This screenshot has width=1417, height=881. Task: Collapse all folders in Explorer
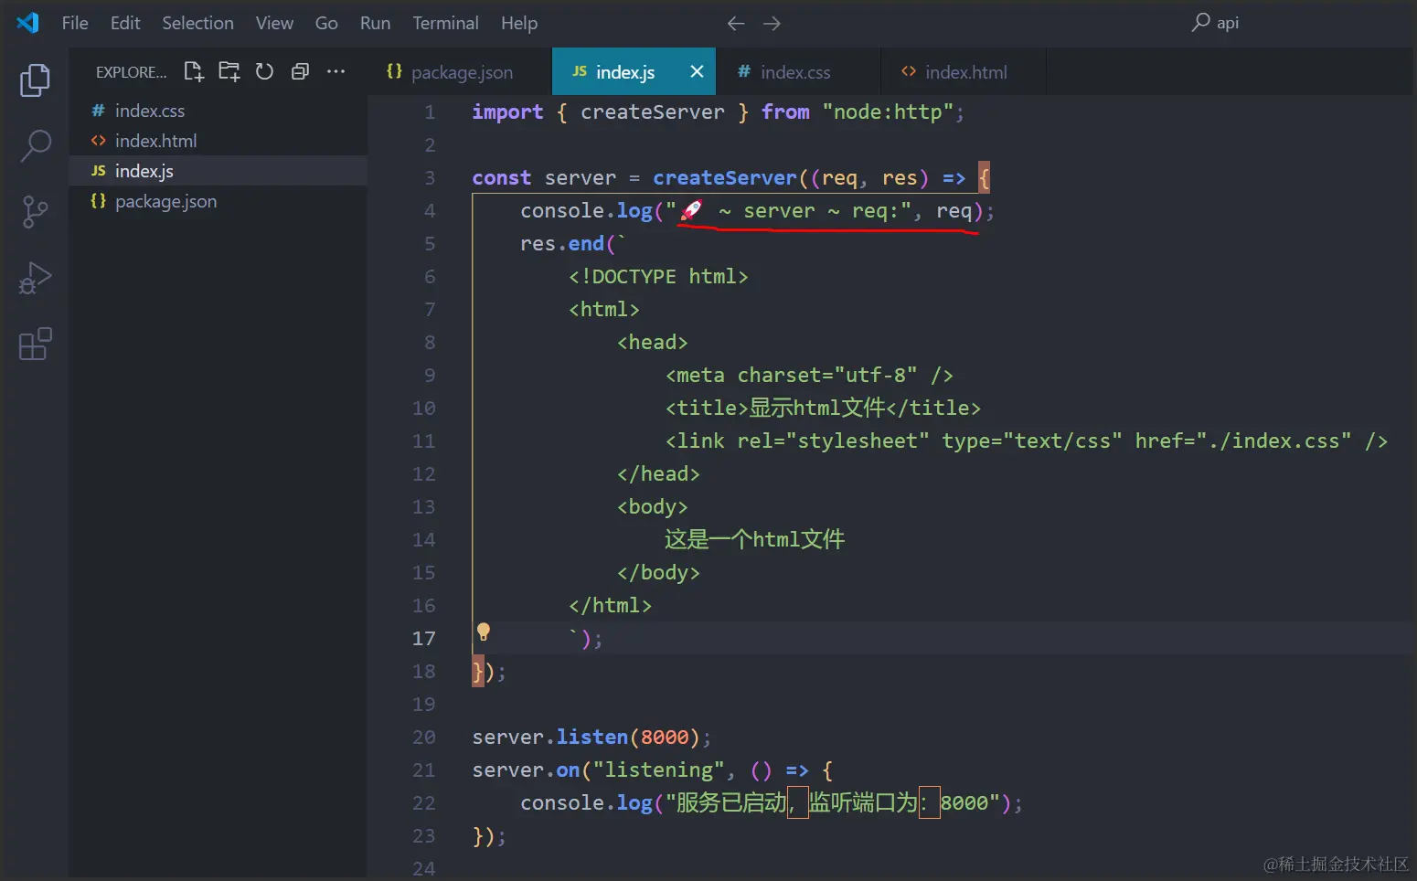(x=300, y=71)
